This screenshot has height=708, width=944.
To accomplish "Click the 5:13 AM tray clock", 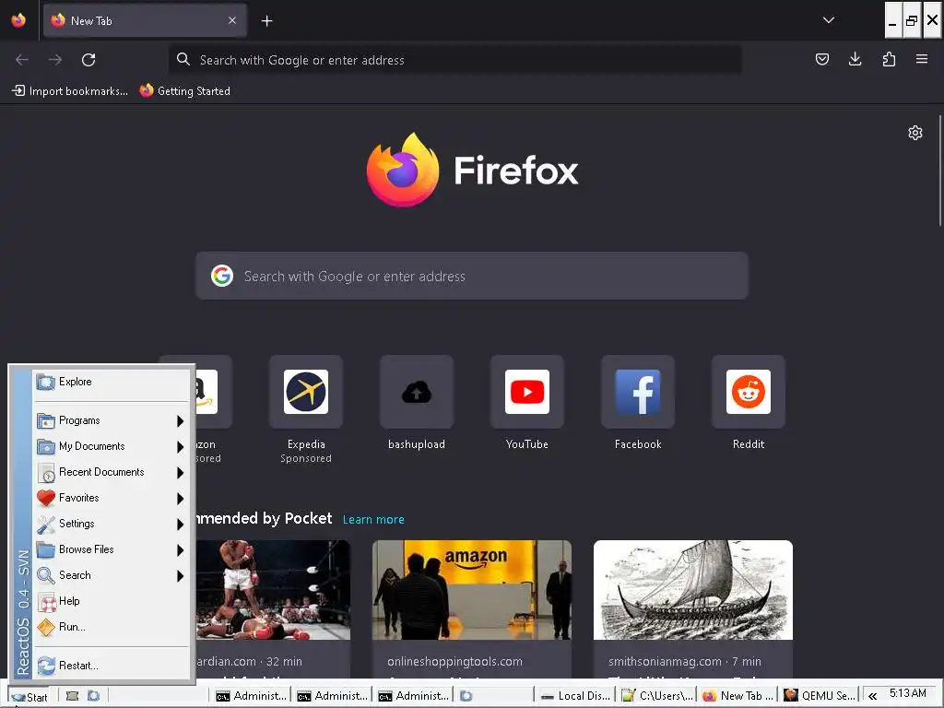I will pos(908,693).
